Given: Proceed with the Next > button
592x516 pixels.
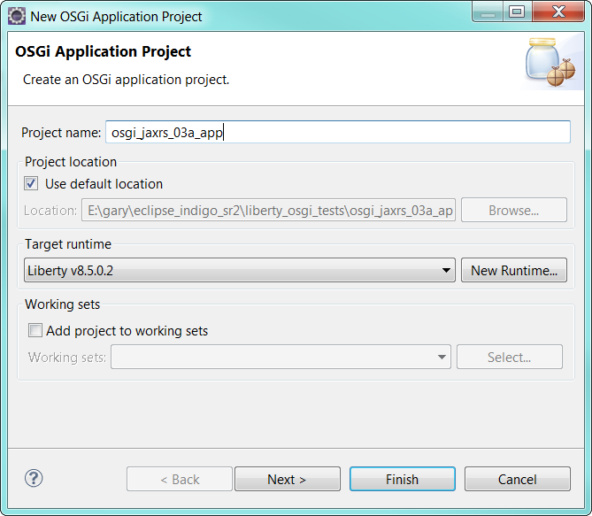Looking at the screenshot, I should (x=287, y=479).
